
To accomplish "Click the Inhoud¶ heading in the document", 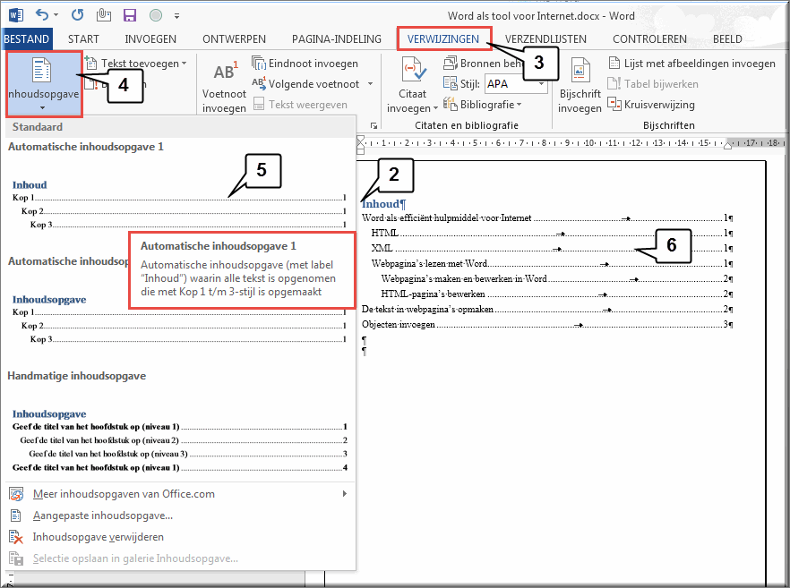I will tap(383, 204).
